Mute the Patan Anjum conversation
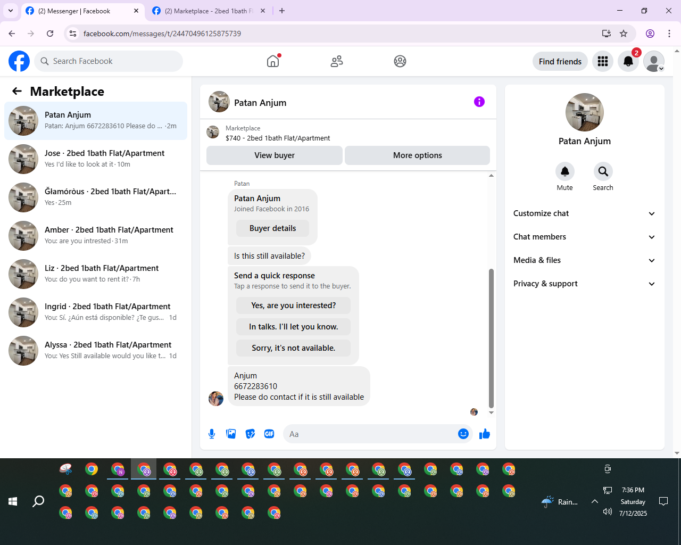The image size is (681, 545). (565, 171)
